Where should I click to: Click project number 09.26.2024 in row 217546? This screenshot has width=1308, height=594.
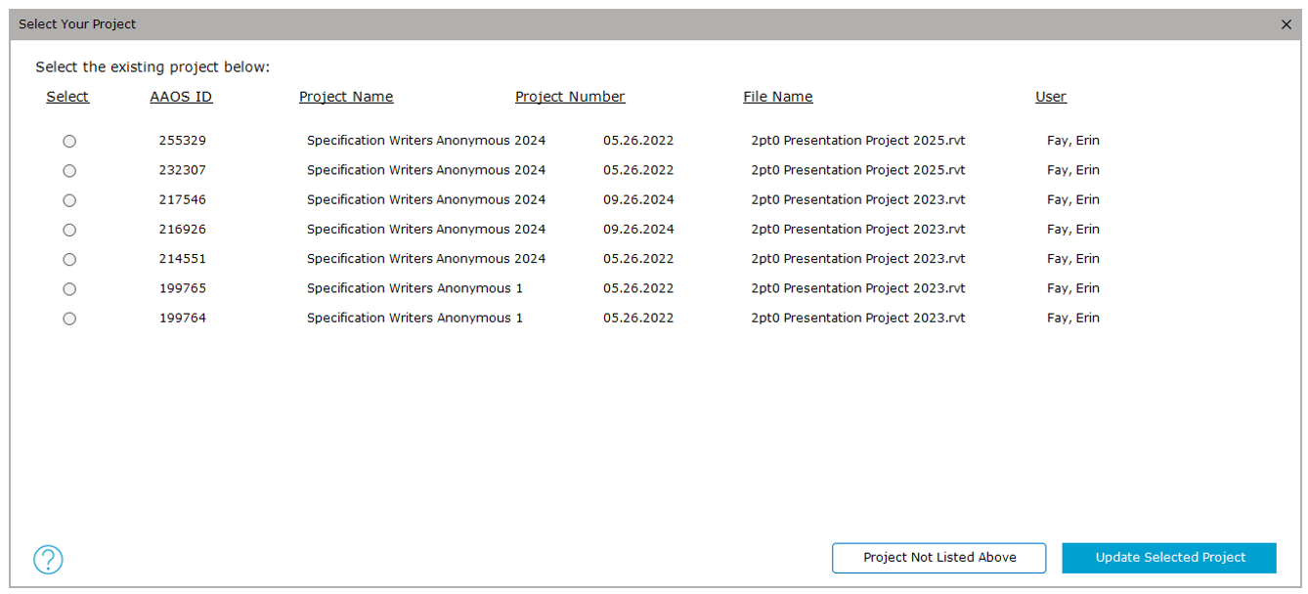coord(638,199)
